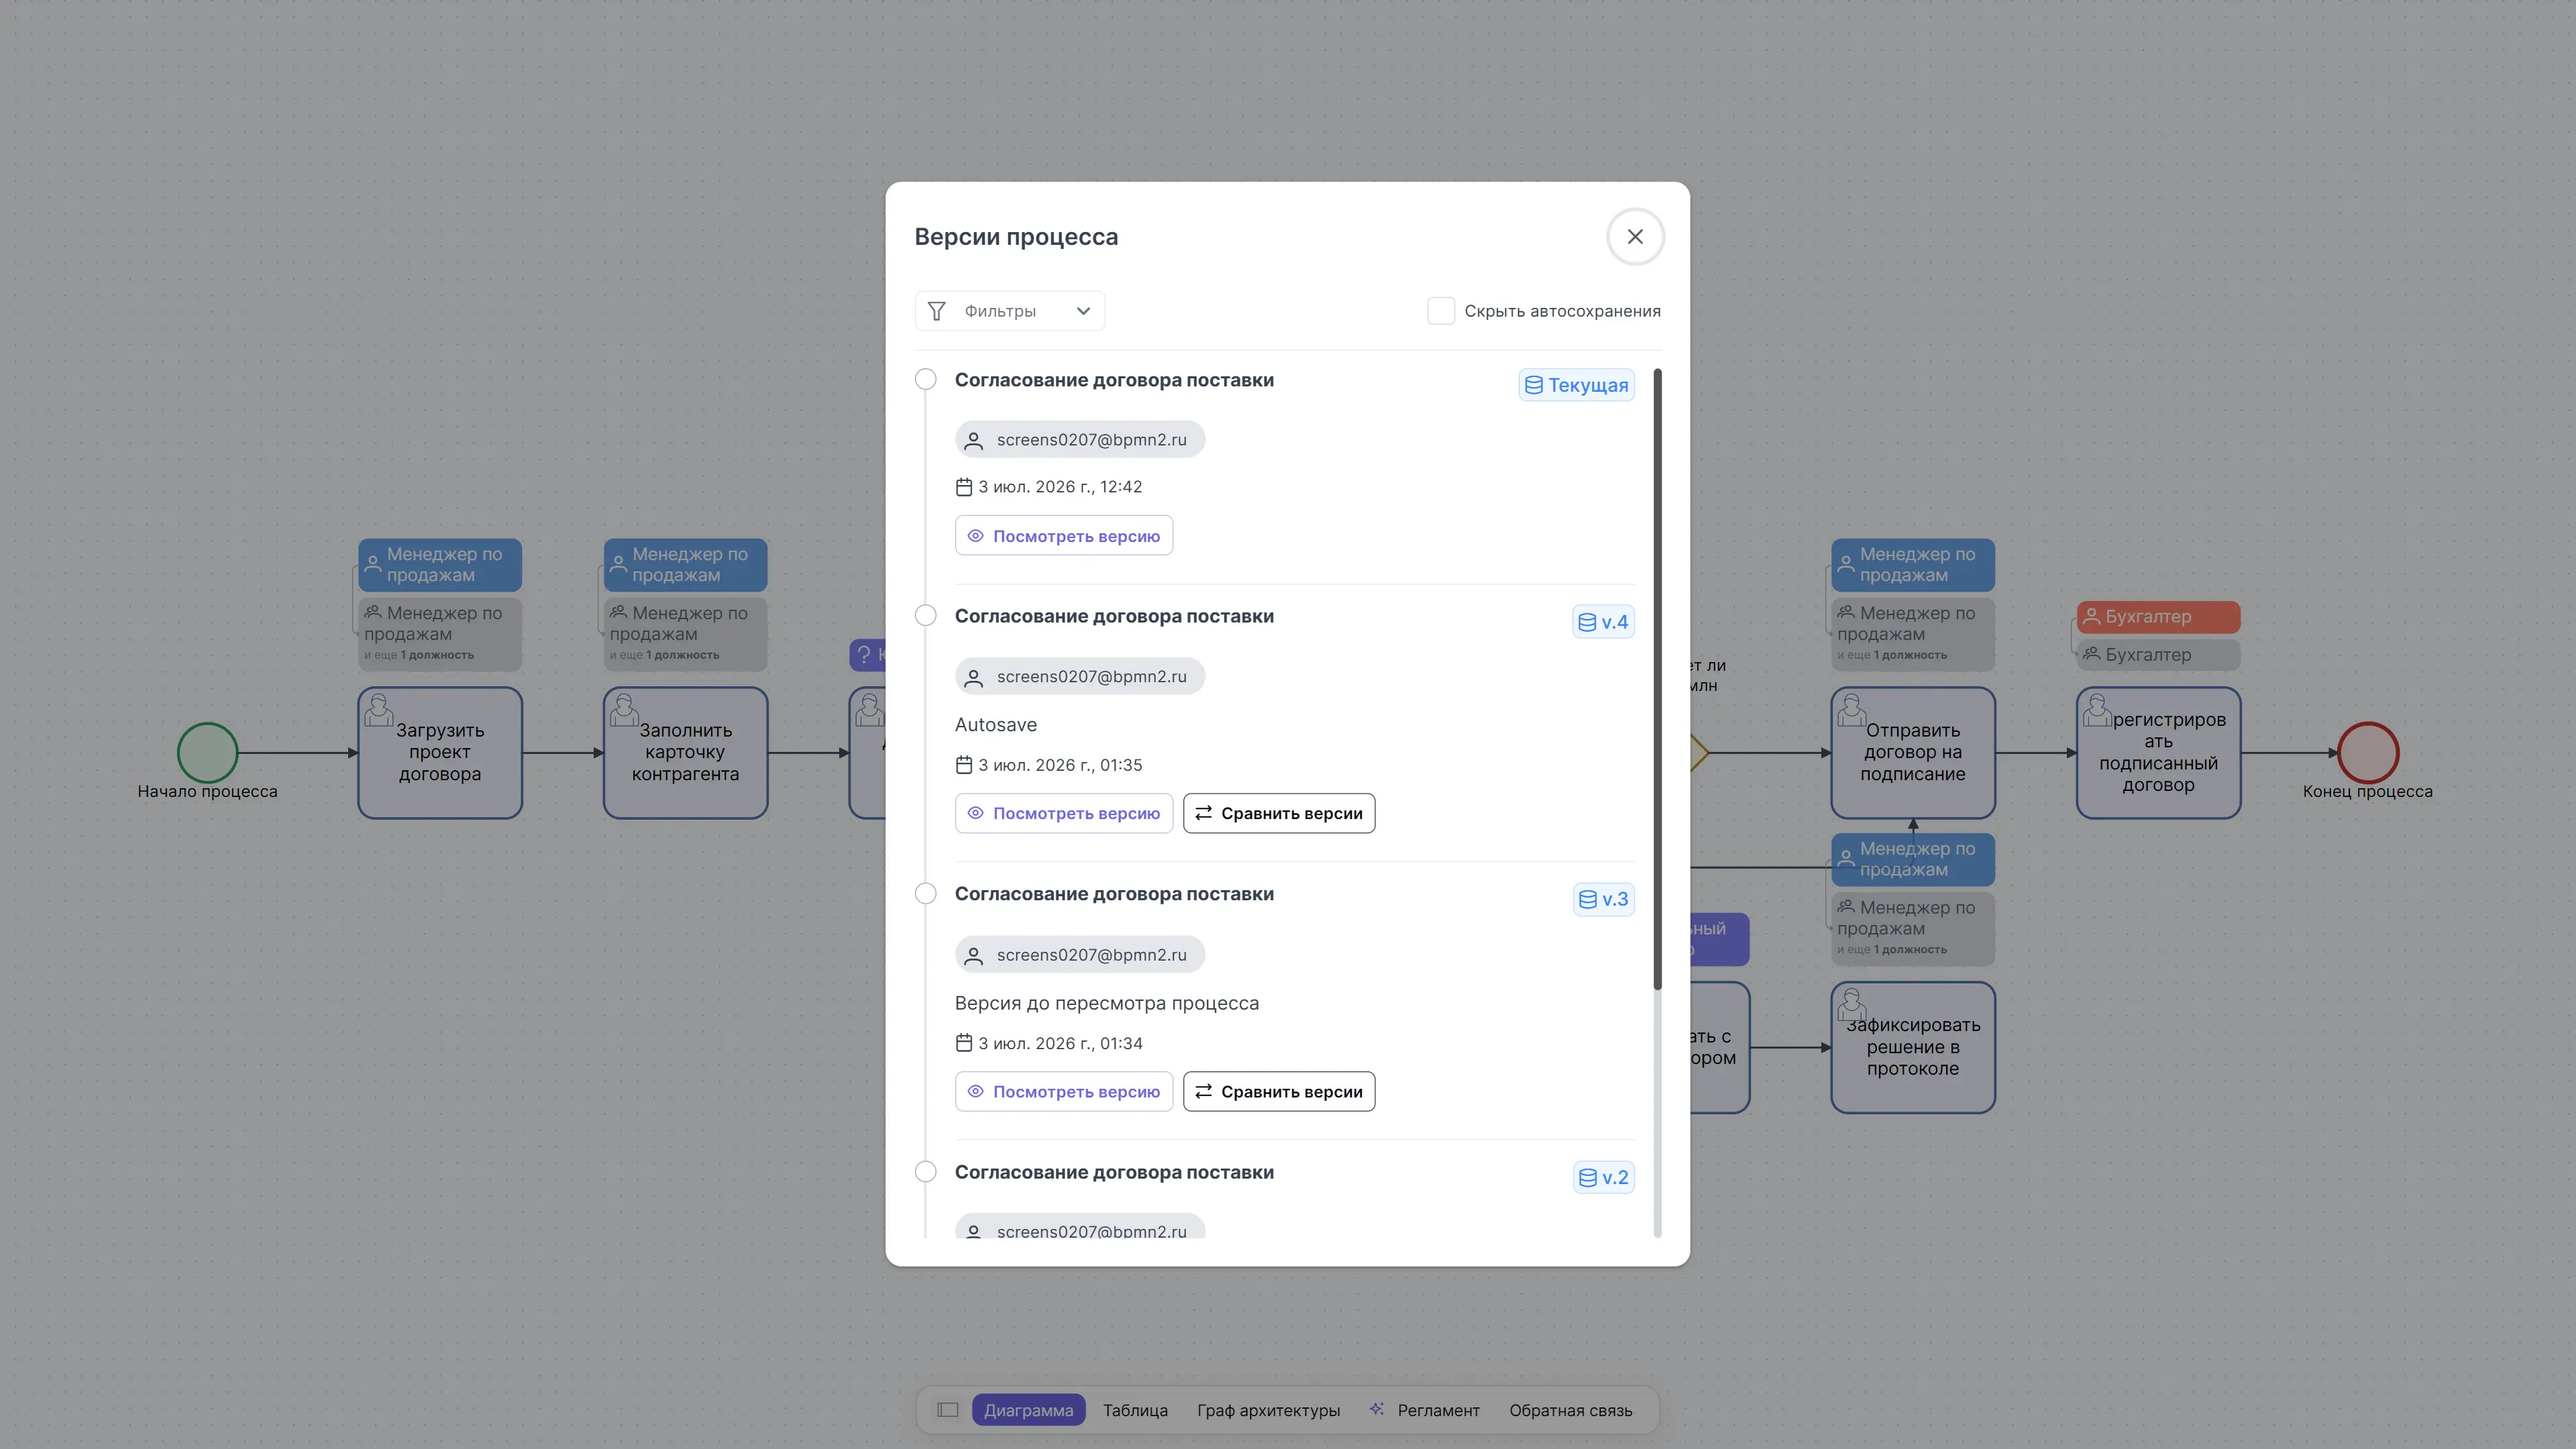Click the user email chip of v.4
This screenshot has width=2576, height=1449.
point(1080,676)
